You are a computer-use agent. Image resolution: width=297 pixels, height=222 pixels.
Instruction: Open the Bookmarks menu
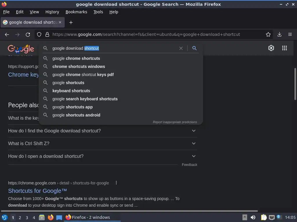pos(76,12)
